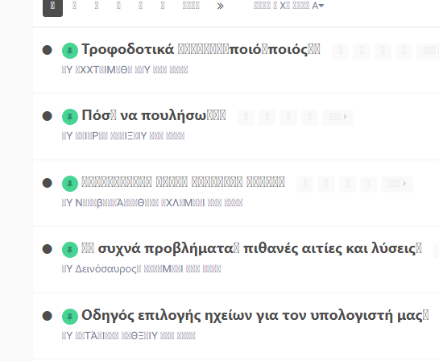The width and height of the screenshot is (439, 361).
Task: Expand more pages arrow on Πόσο να πουλήσω topic
Action: [x=338, y=117]
